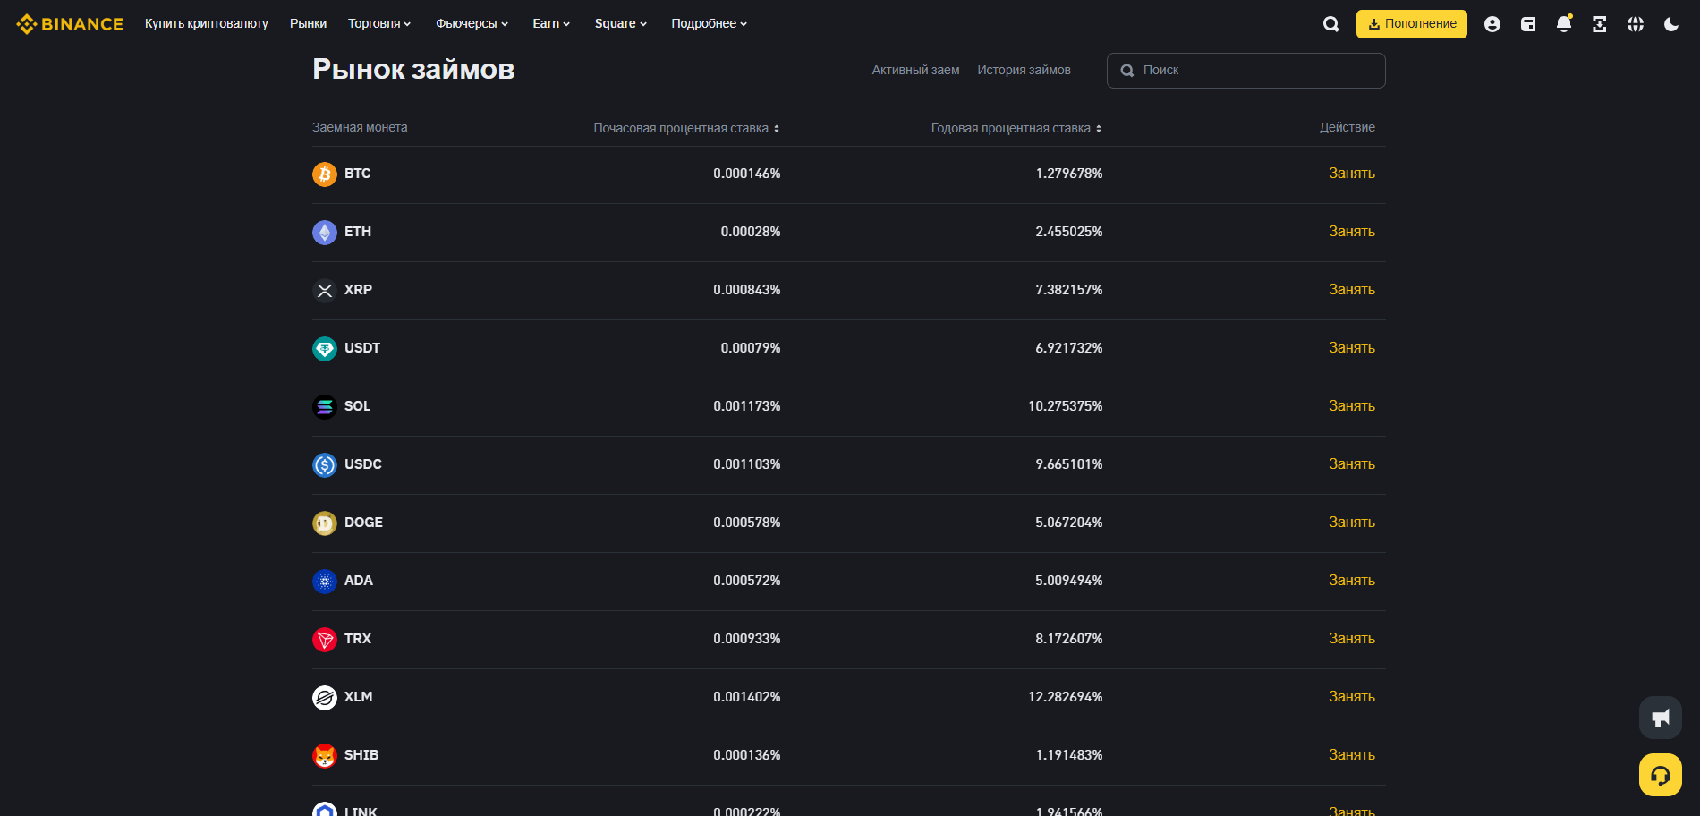
Task: Click the BTC coin icon
Action: [325, 174]
